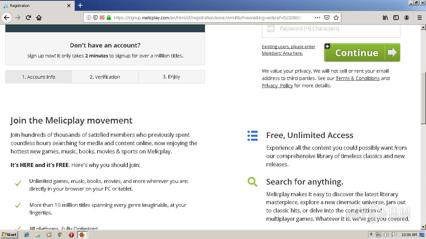This screenshot has height=239, width=426.
Task: Open File Explorer from taskbar
Action: tap(38, 235)
